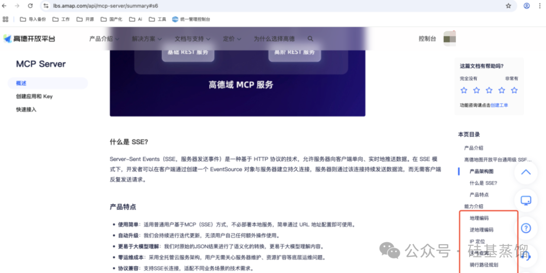Jump to 产品架构图 in page contents
Viewport: 546px width, 273px height.
coord(482,171)
